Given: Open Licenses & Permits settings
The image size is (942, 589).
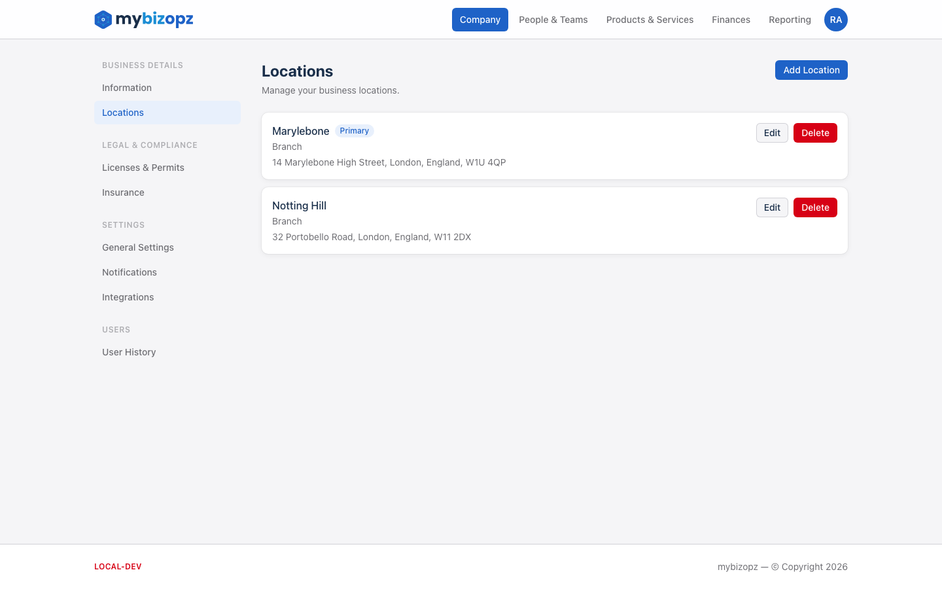Looking at the screenshot, I should (x=143, y=168).
